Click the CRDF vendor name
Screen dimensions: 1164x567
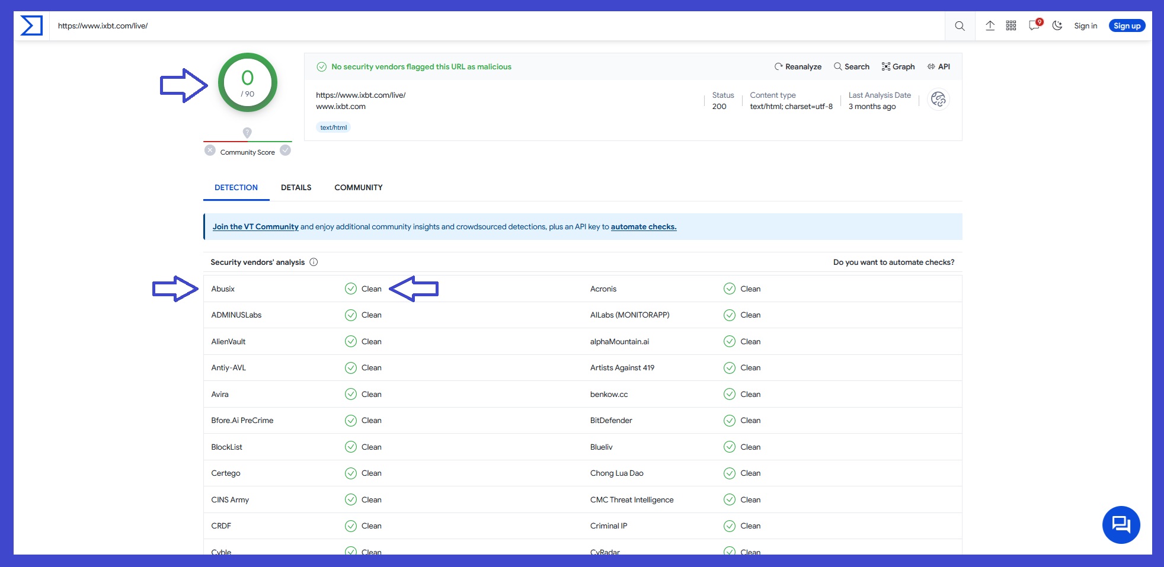point(221,526)
